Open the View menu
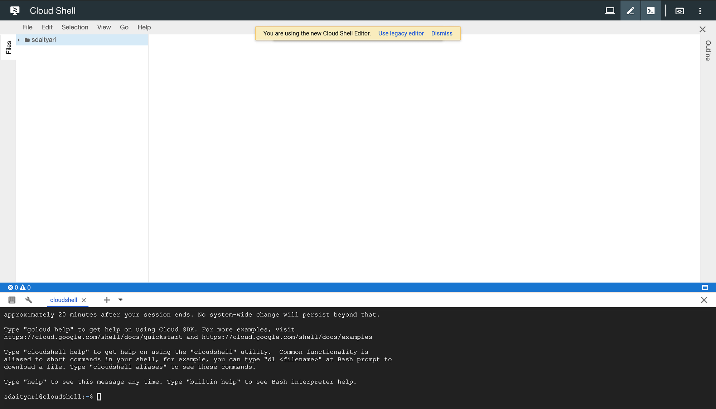716x409 pixels. click(103, 27)
